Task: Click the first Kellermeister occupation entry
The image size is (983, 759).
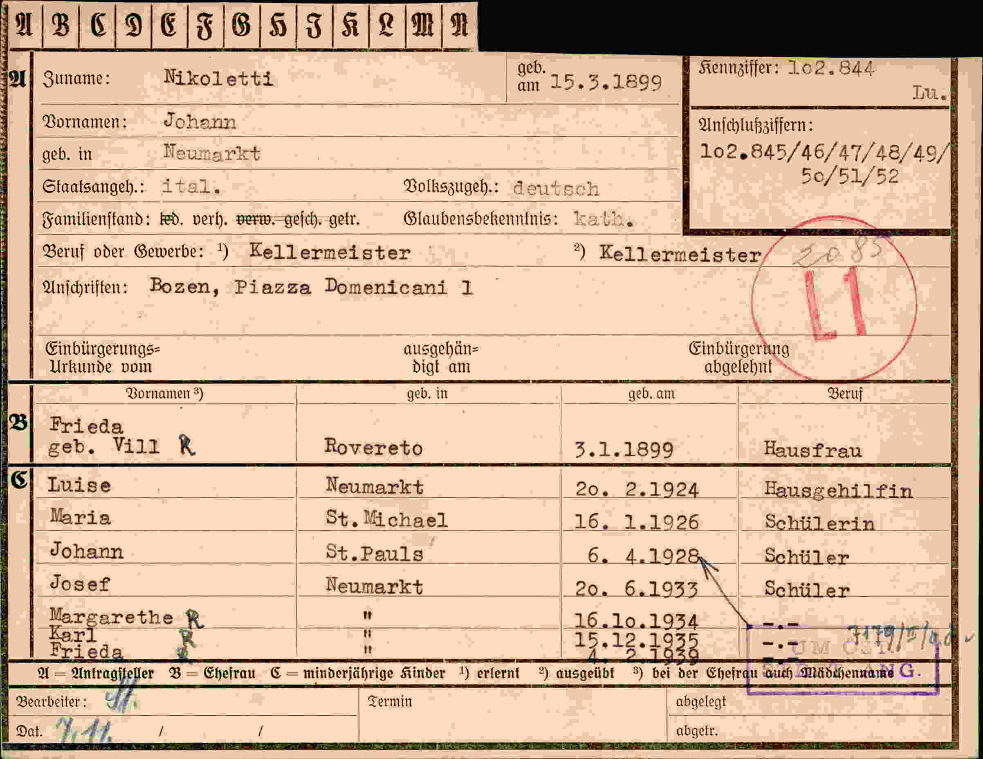Action: [330, 252]
